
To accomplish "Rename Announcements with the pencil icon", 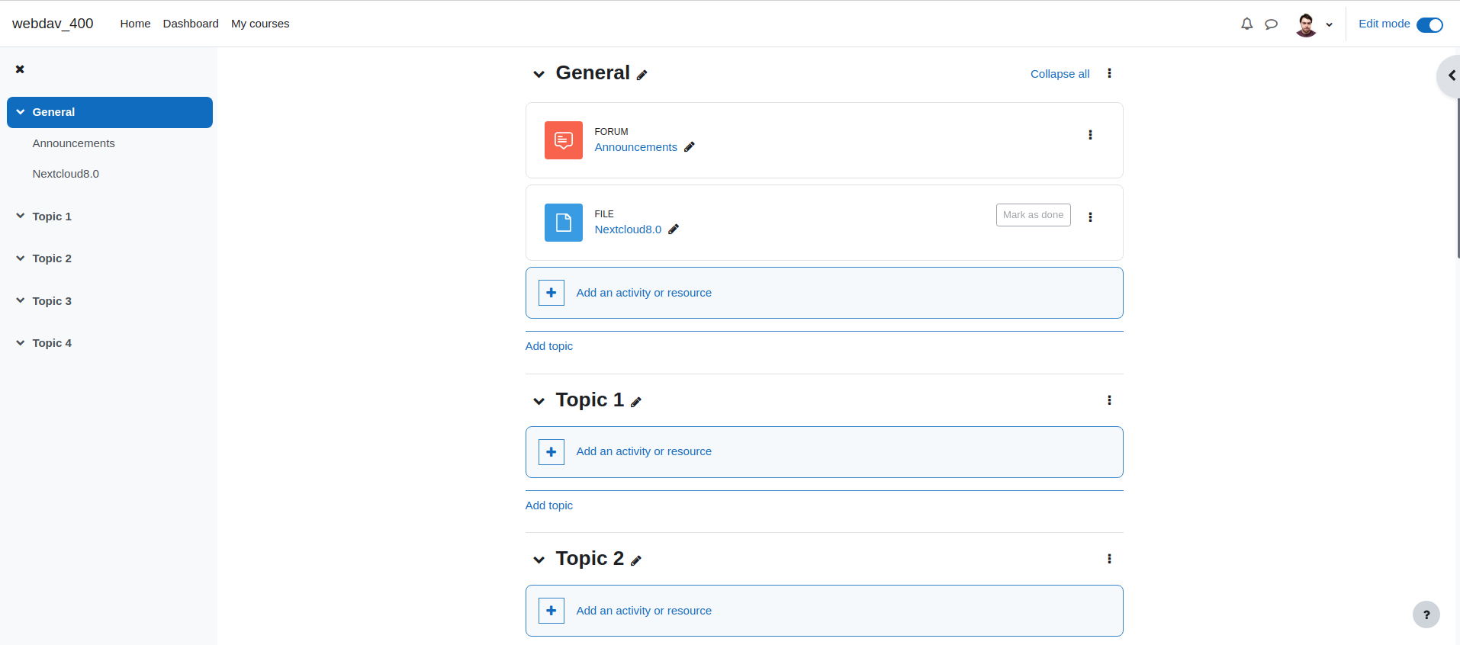I will coord(690,147).
